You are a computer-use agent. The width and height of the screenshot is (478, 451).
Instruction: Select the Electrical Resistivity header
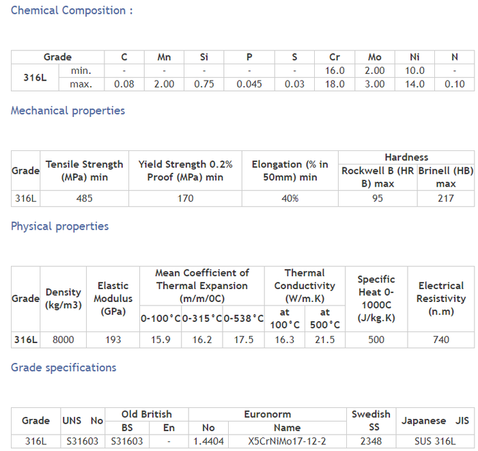coord(441,299)
